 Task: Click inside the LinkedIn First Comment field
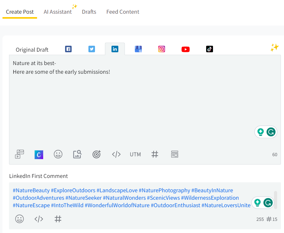pos(131,198)
